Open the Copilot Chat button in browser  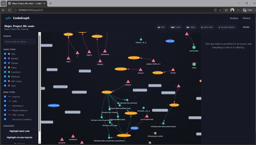point(248,10)
